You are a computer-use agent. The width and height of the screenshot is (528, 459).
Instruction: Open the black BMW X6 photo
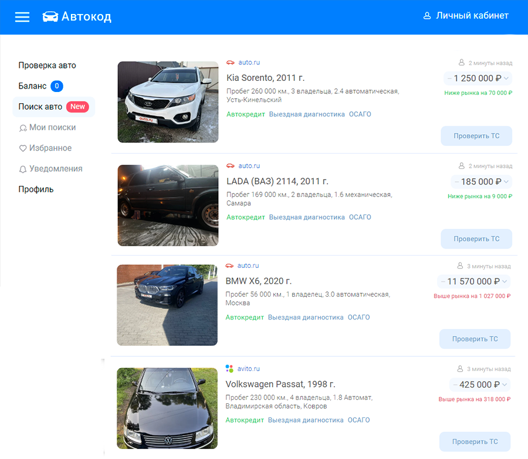[x=167, y=305]
